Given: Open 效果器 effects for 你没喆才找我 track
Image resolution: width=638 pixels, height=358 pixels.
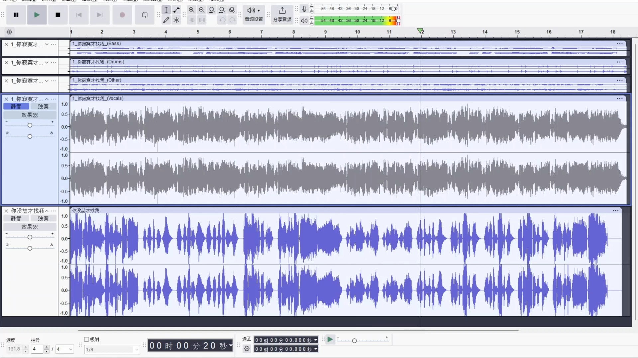Looking at the screenshot, I should point(30,227).
